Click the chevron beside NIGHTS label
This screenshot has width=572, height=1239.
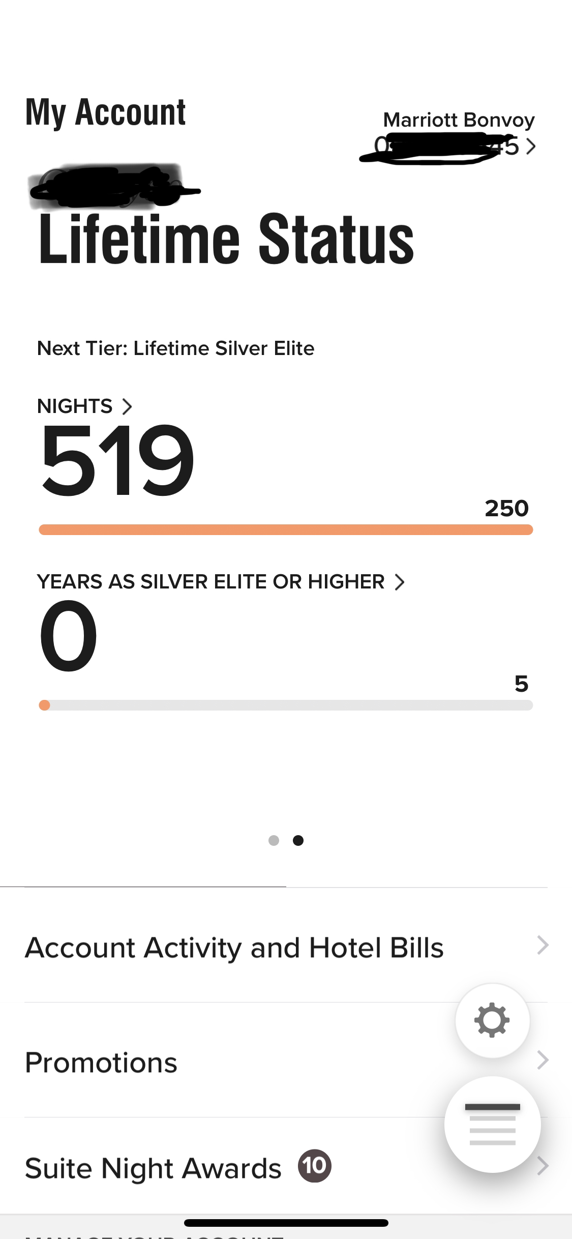coord(127,406)
